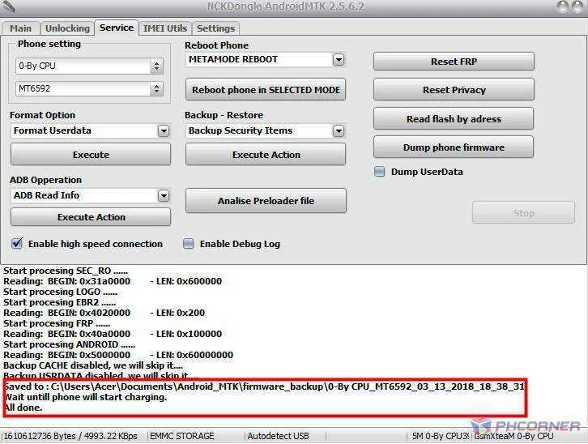
Task: Click the NCKDongle title bar app icon
Action: (x=8, y=6)
